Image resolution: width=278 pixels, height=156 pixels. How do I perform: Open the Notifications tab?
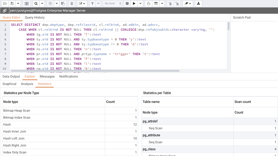click(69, 77)
